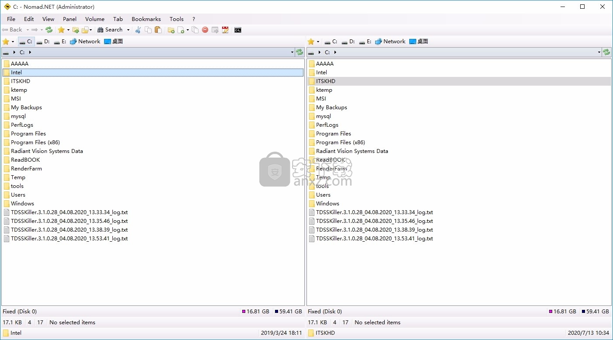Expand the toolbar Bookmarks star dropdown arrow

click(x=68, y=30)
